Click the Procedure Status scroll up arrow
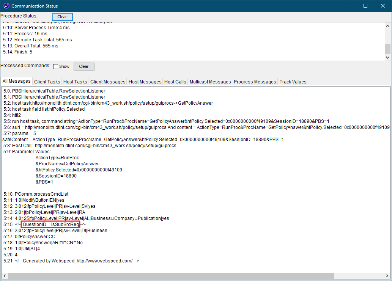392x281 pixels. click(x=387, y=26)
